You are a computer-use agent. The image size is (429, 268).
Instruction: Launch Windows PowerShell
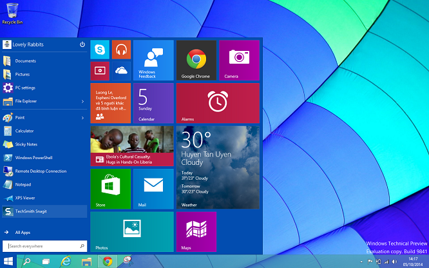(44, 158)
